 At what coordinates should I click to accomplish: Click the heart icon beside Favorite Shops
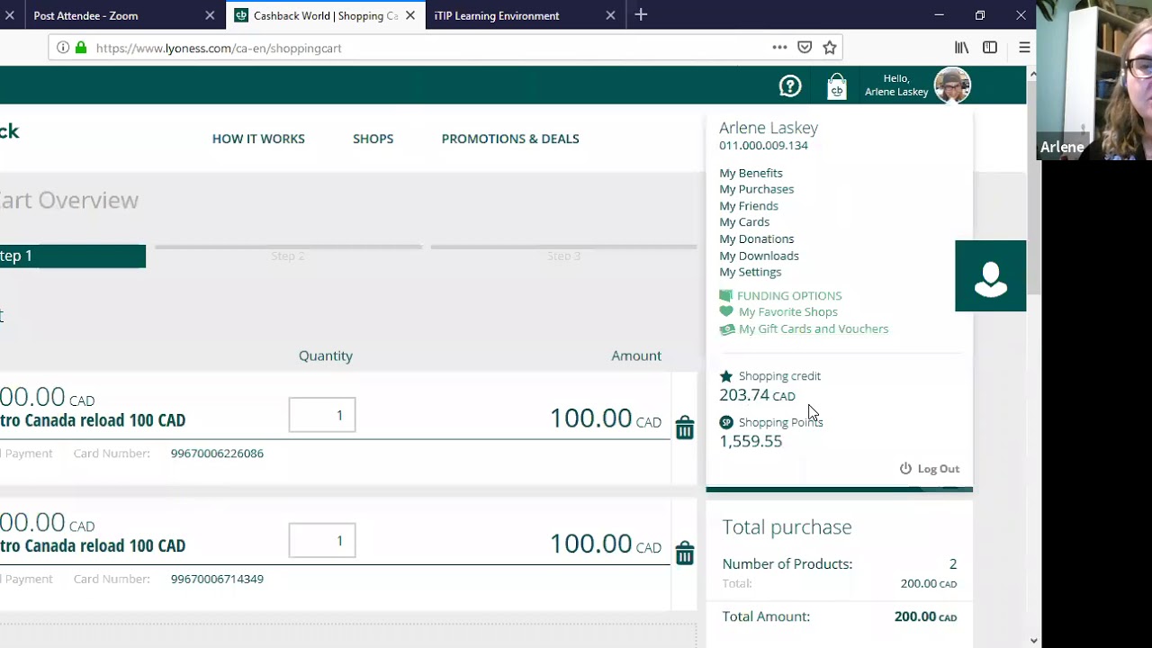726,311
